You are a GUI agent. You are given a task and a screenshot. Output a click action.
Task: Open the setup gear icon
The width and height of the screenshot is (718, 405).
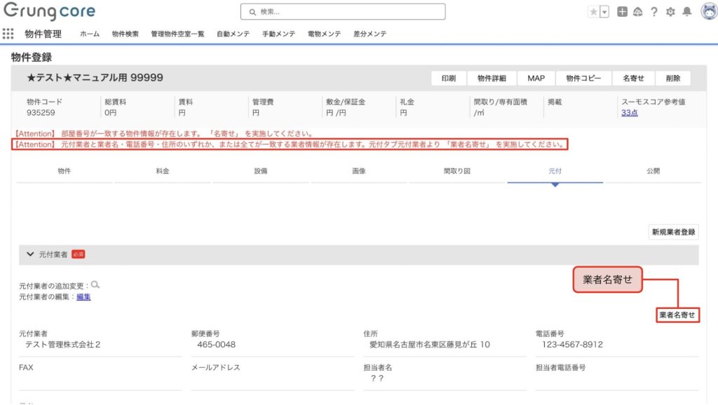pyautogui.click(x=670, y=12)
